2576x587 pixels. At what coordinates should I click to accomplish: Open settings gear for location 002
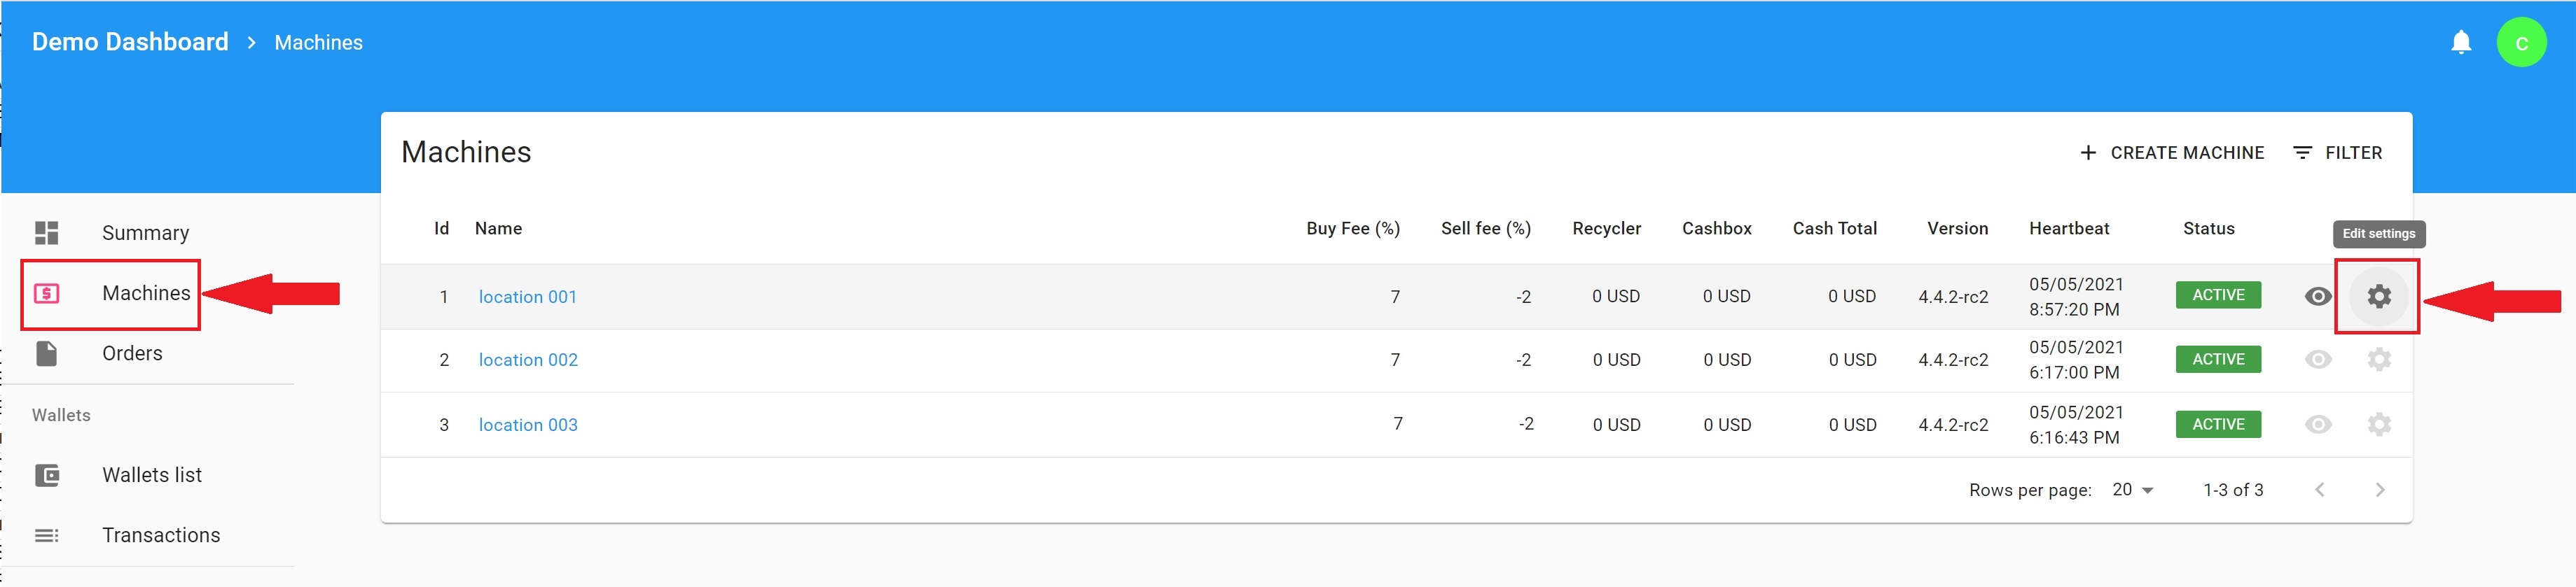point(2379,360)
